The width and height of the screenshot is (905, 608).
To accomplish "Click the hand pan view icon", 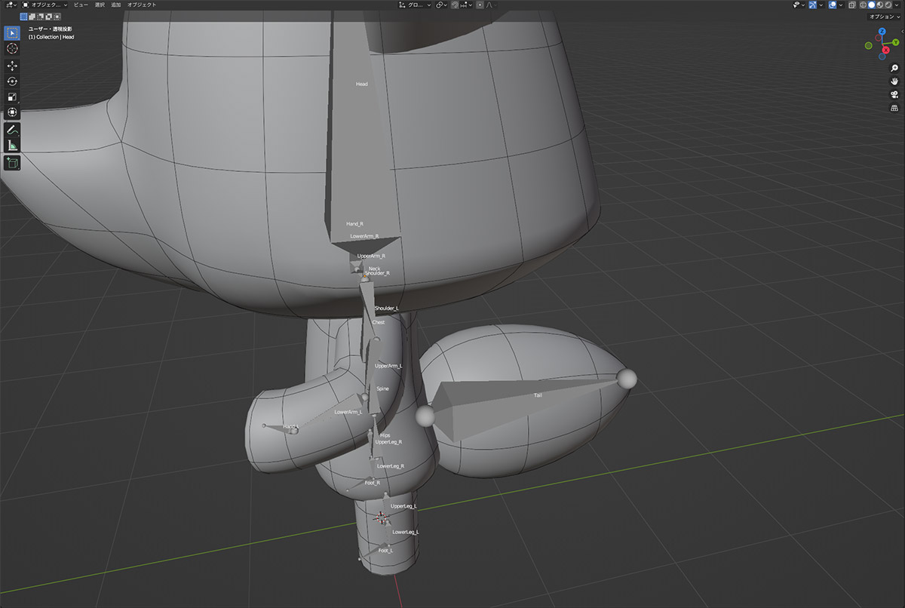I will point(894,81).
